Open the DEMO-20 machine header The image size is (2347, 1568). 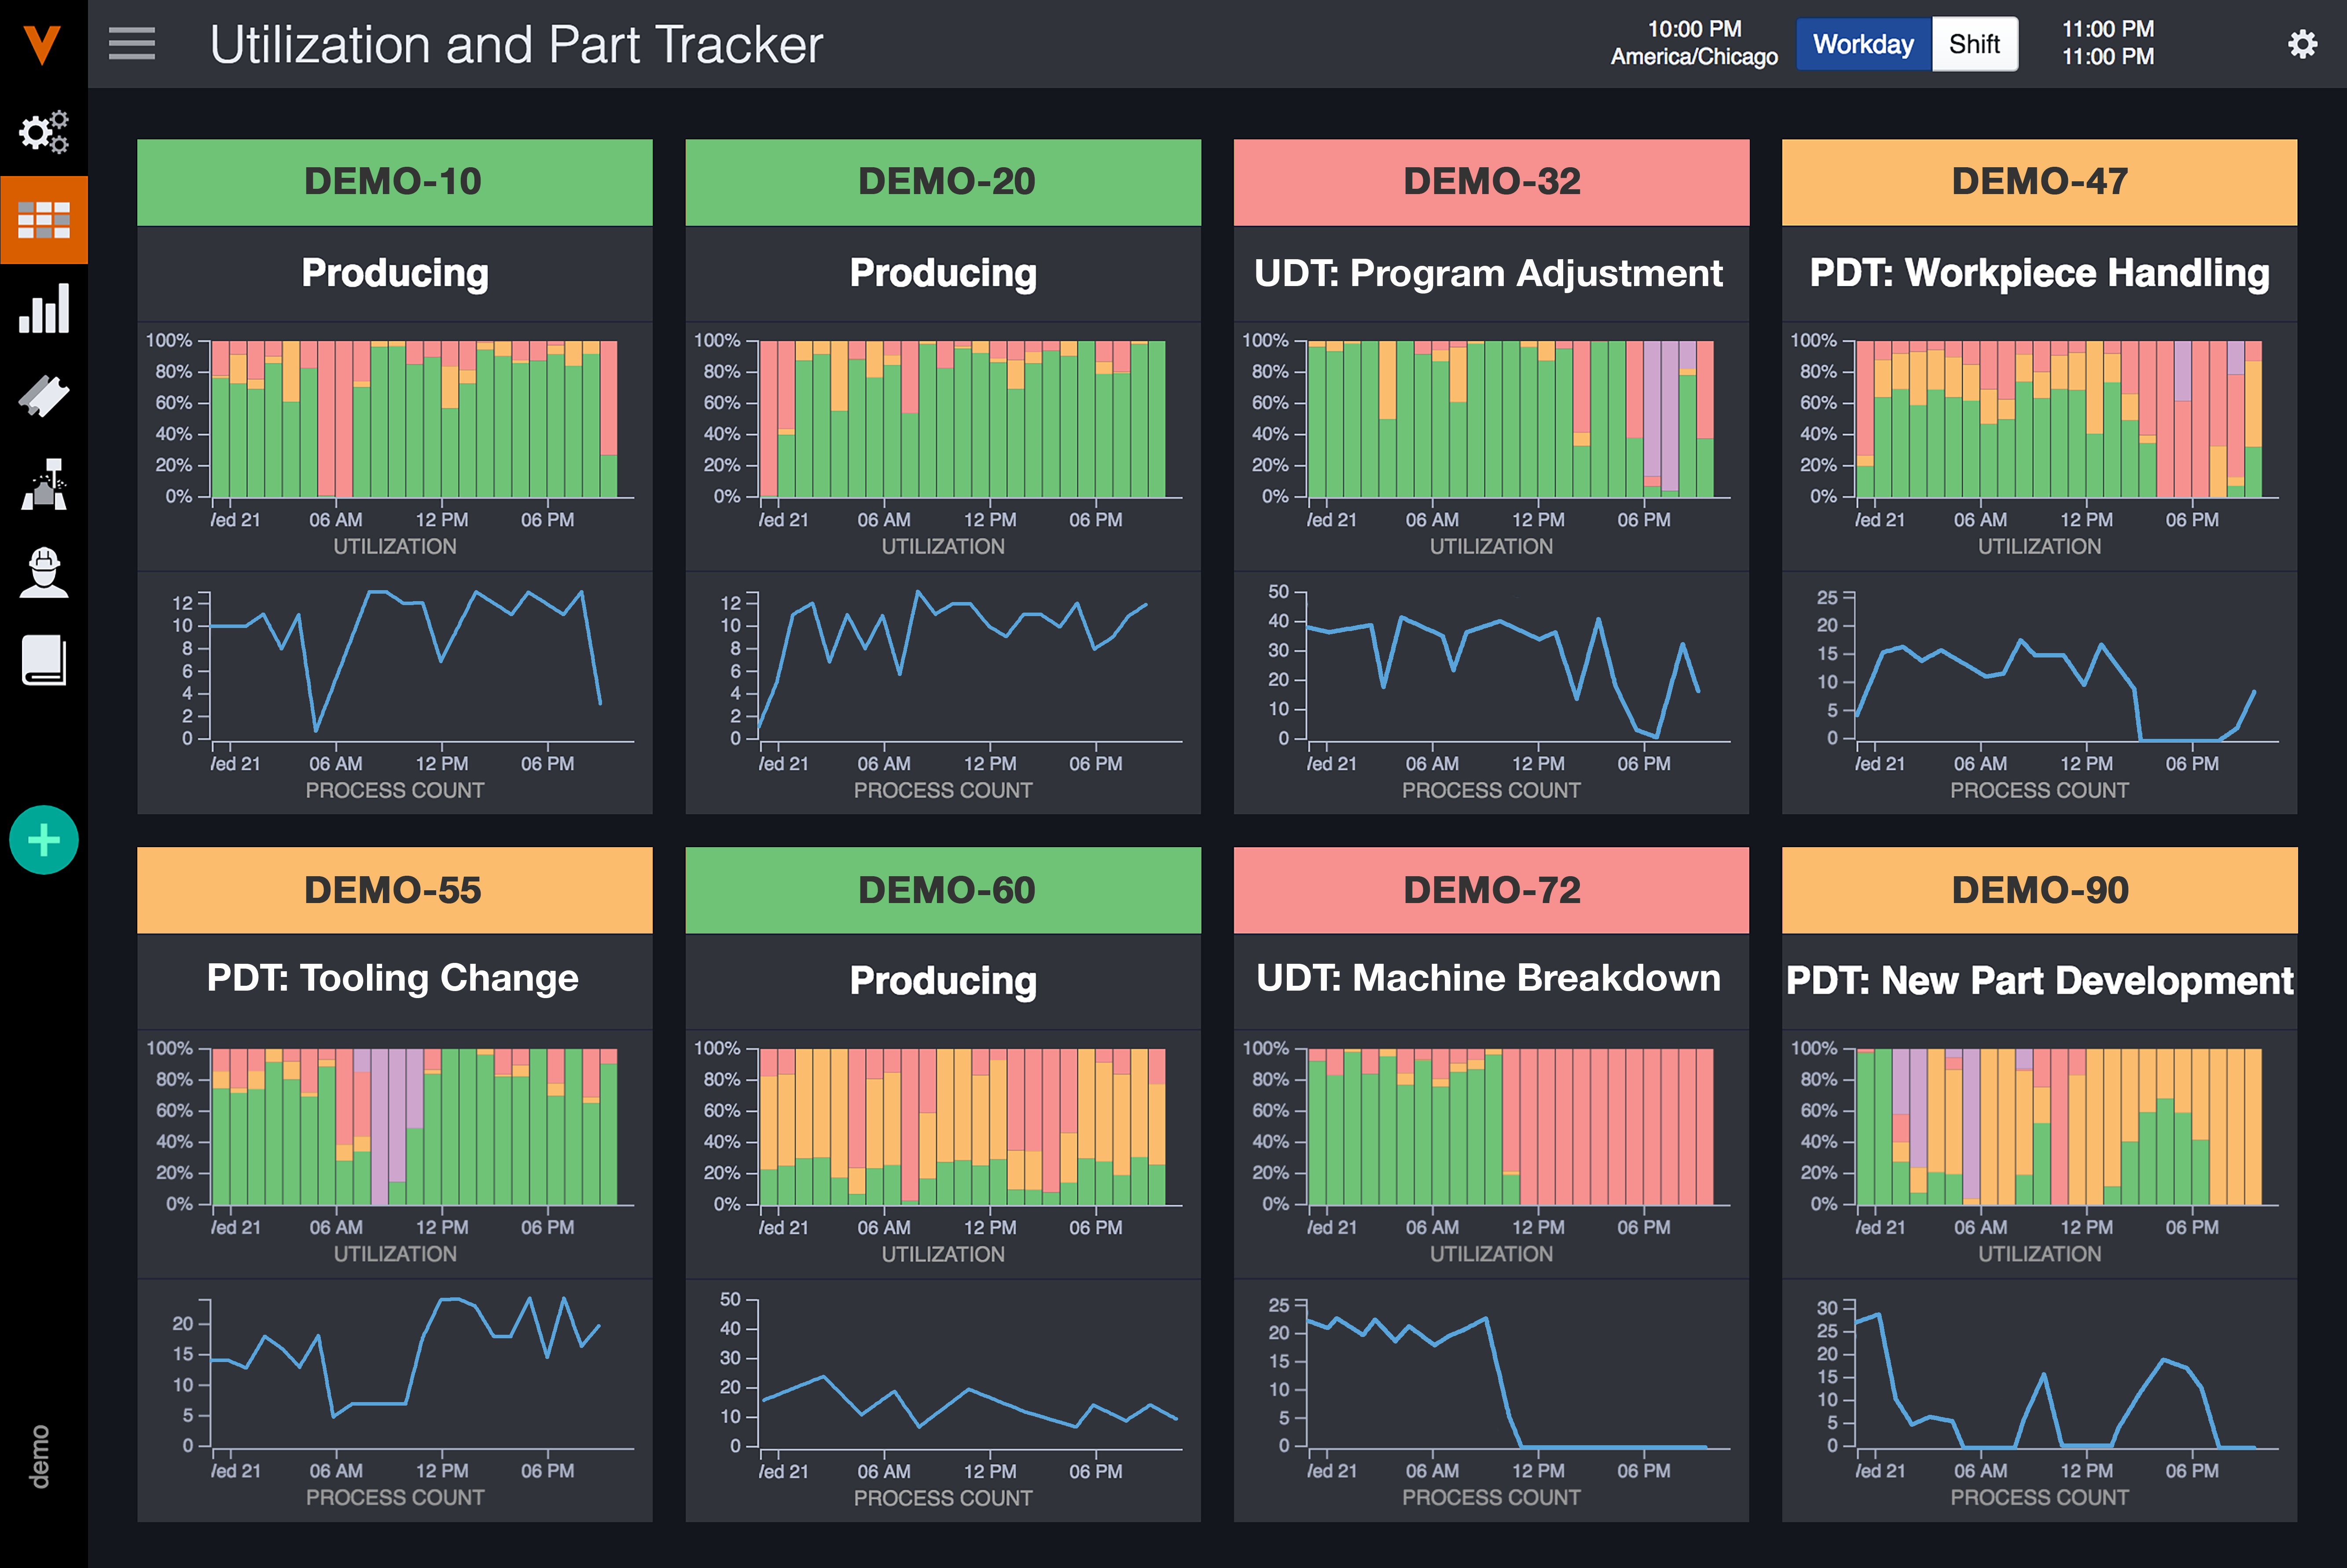pyautogui.click(x=943, y=182)
